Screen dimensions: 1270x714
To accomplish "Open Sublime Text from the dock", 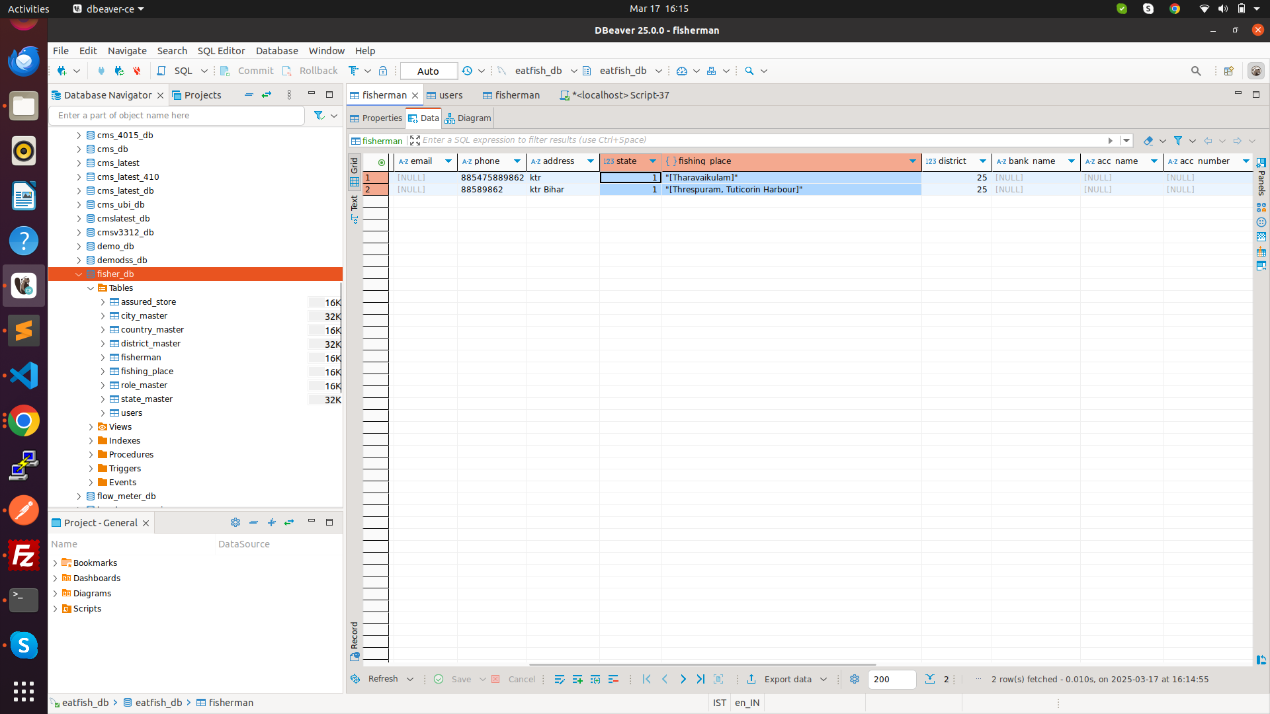I will [24, 331].
